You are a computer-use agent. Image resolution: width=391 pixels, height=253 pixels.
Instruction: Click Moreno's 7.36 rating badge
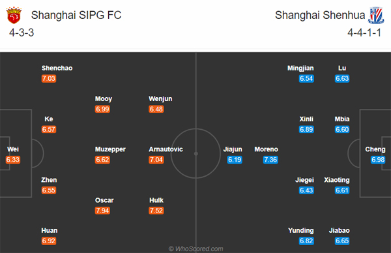pos(270,160)
